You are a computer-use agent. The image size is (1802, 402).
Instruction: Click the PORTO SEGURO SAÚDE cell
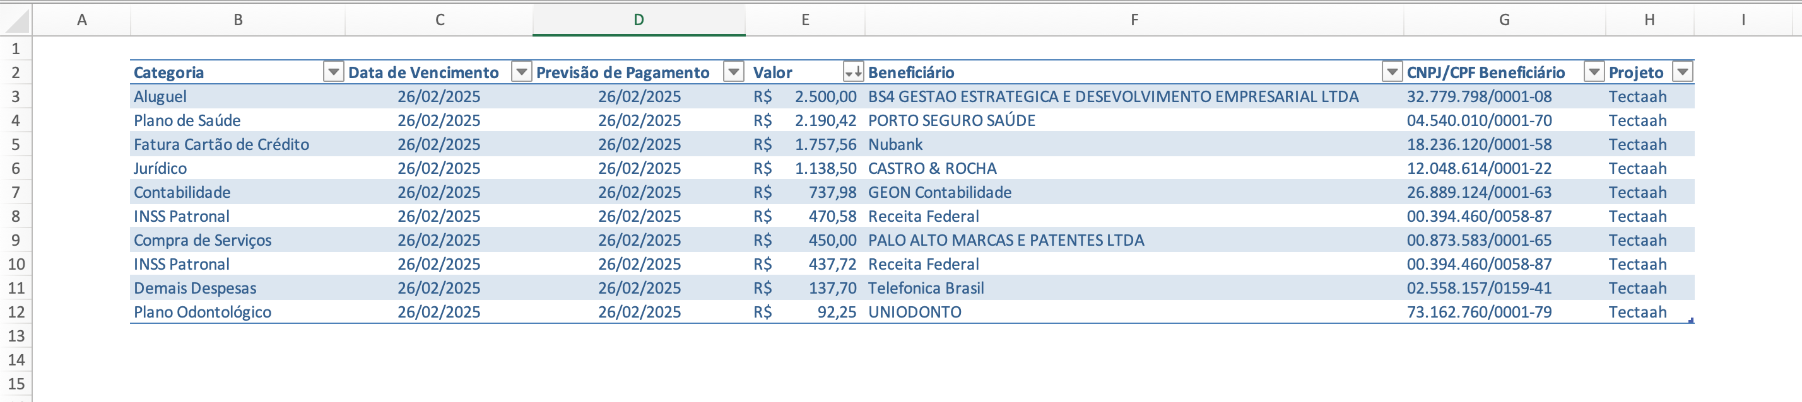point(951,120)
